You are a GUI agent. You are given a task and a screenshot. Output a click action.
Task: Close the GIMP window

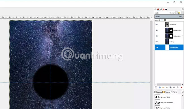click(x=181, y=2)
